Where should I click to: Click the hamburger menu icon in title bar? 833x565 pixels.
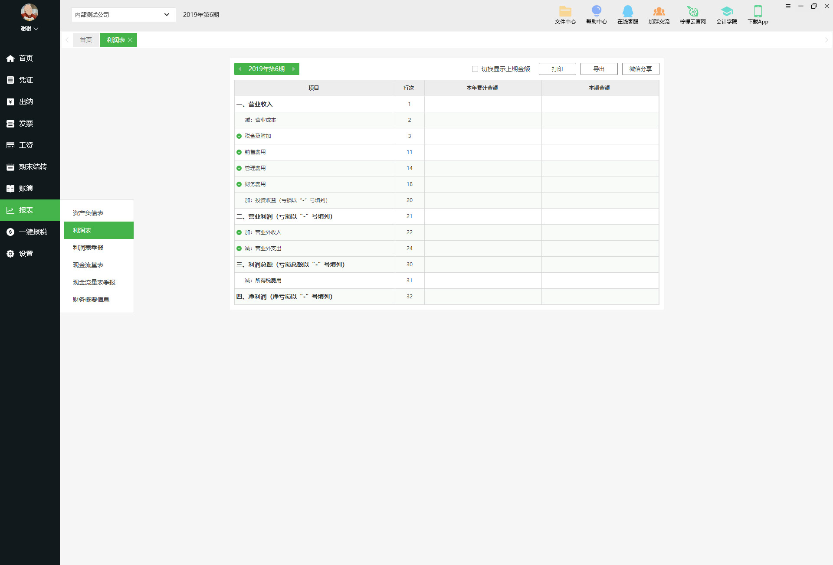pos(788,6)
